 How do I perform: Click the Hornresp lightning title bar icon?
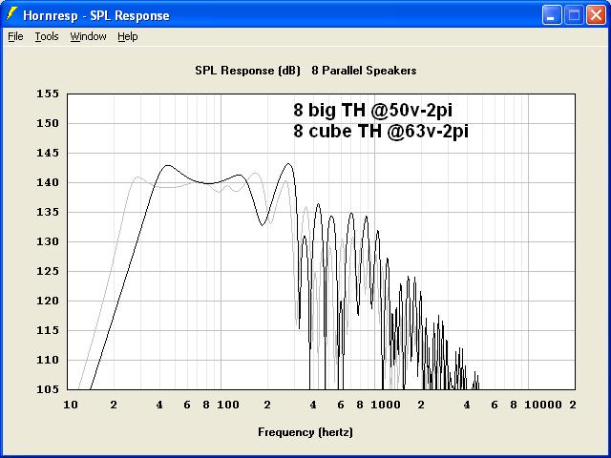pos(12,14)
